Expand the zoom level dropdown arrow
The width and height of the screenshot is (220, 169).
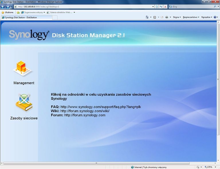215,167
